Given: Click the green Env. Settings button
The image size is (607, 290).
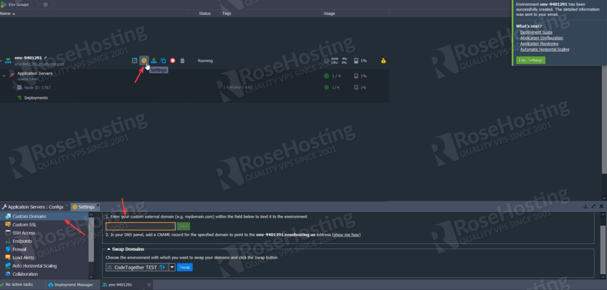Looking at the screenshot, I should [x=531, y=60].
